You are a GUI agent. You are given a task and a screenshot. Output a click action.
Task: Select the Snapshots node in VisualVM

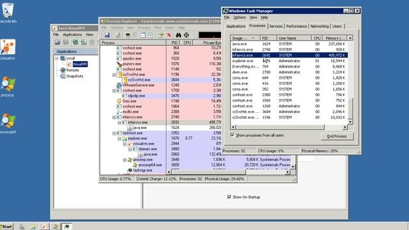point(75,76)
